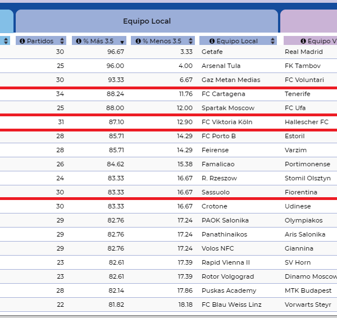Click the Equipo V column header label
This screenshot has height=318, width=337.
tap(322, 41)
